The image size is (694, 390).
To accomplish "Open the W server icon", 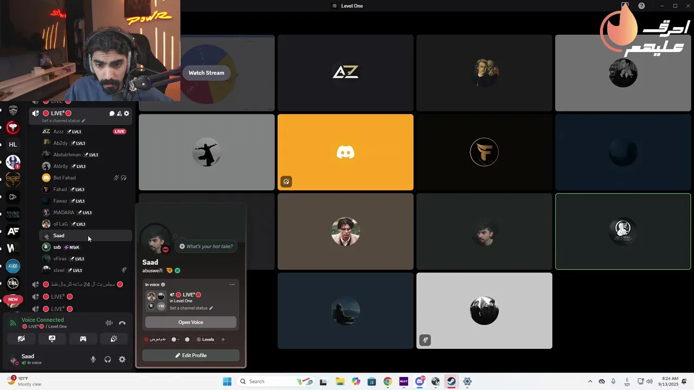I will click(x=13, y=249).
